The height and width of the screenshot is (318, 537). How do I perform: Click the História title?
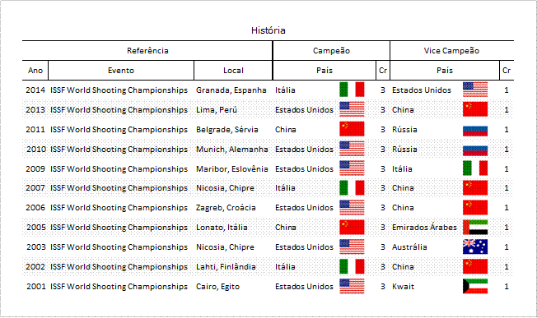[268, 30]
